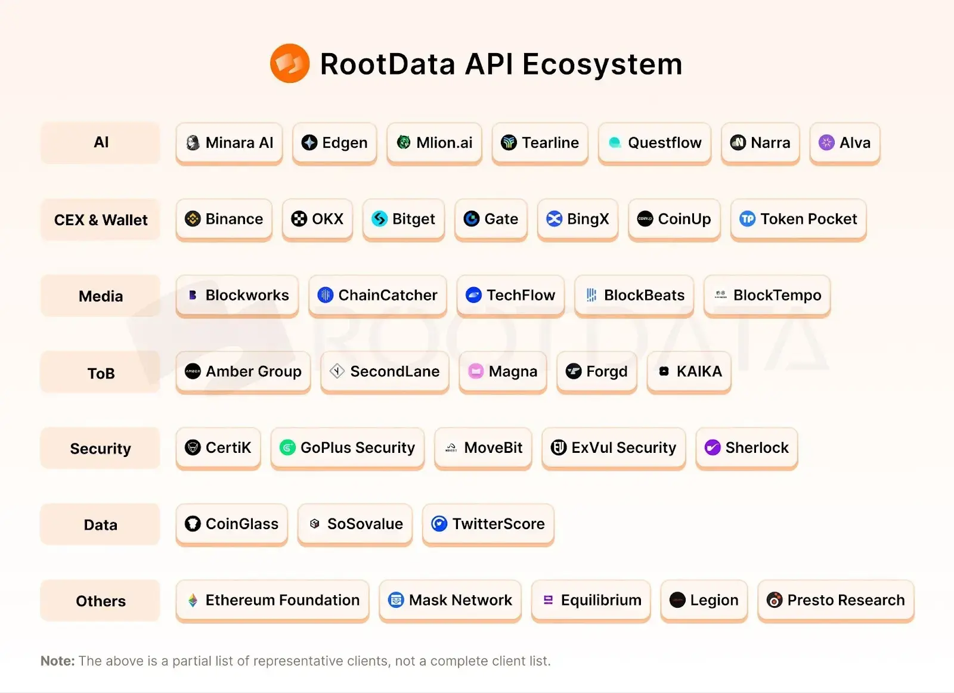Viewport: 954px width, 693px height.
Task: Select the Security category label
Action: pos(101,449)
